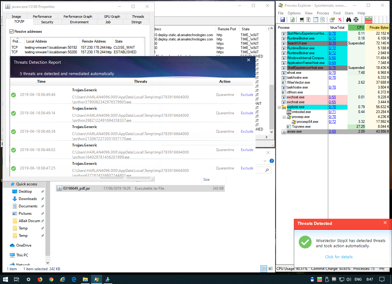Open OneDrive in the navigation pane
This screenshot has width=392, height=284.
[x=24, y=245]
